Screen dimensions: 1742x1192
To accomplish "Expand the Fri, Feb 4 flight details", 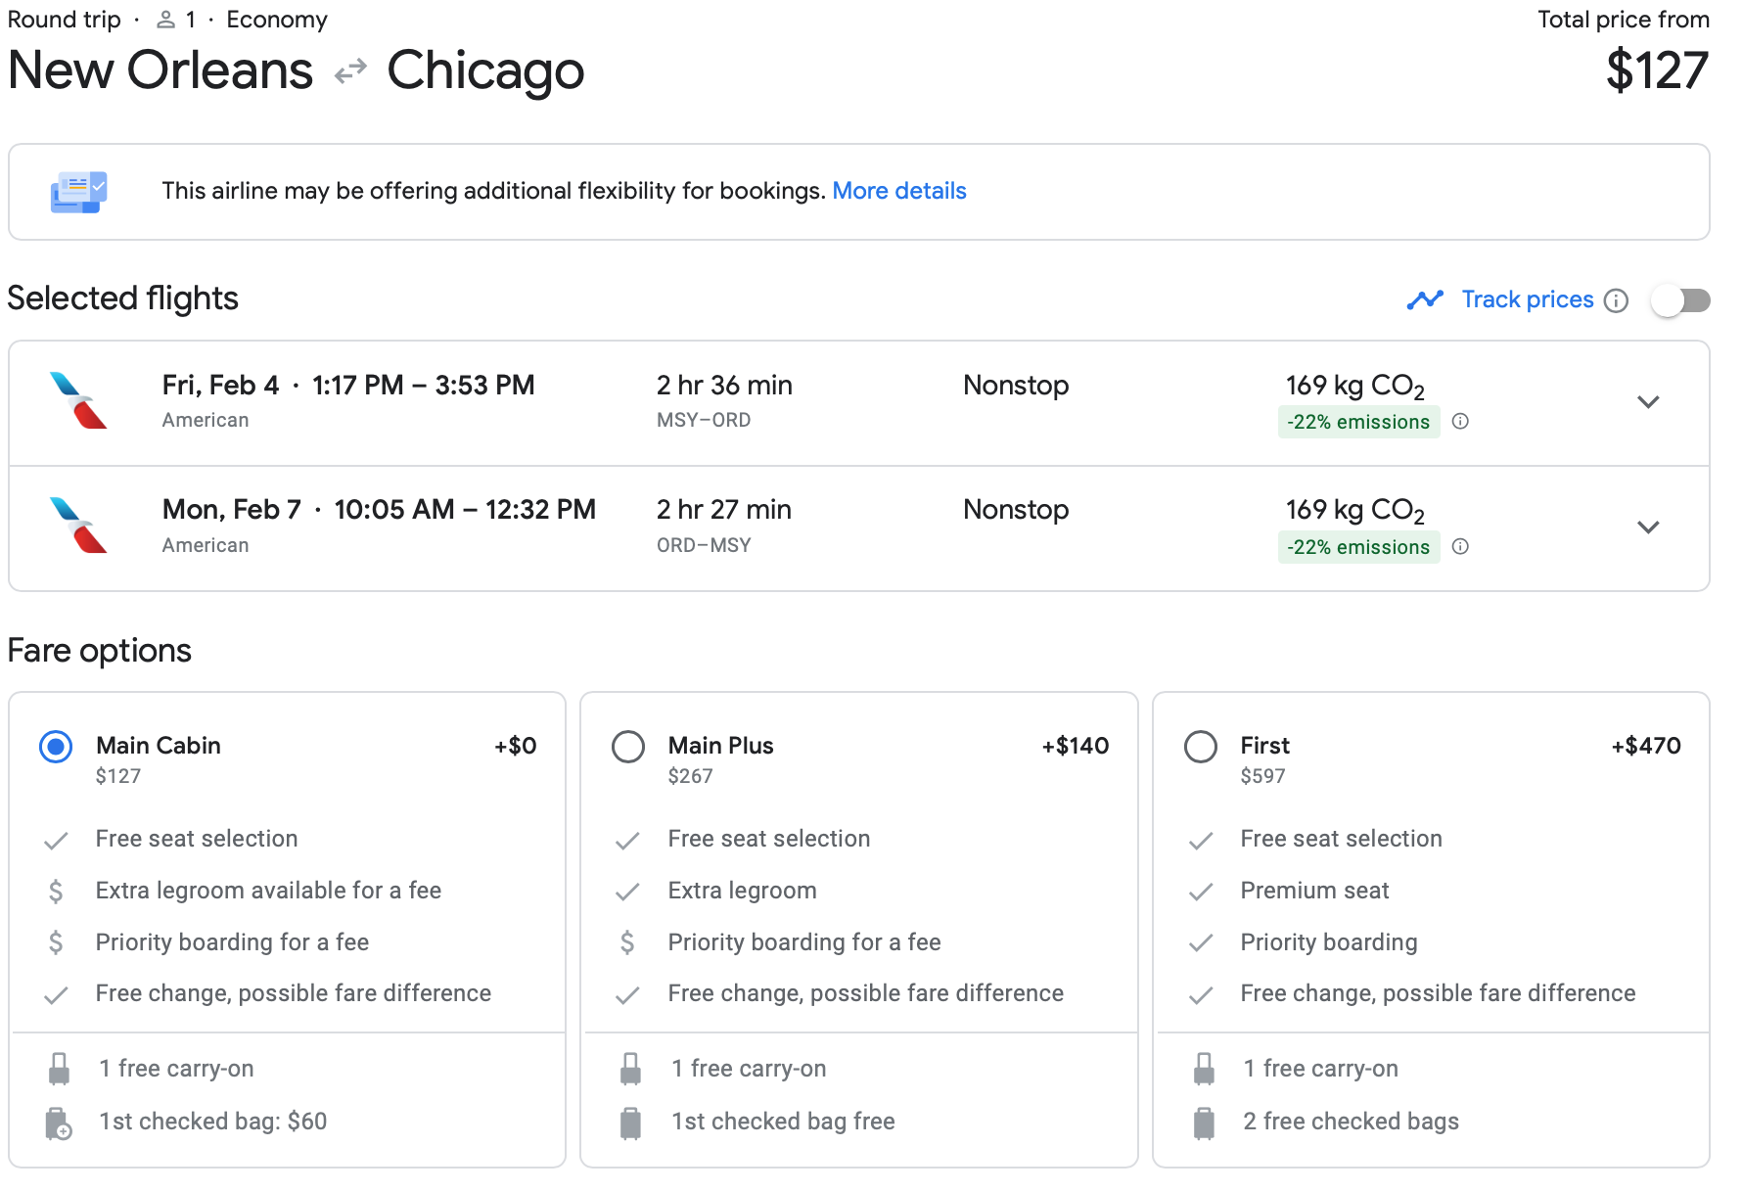I will point(1648,402).
